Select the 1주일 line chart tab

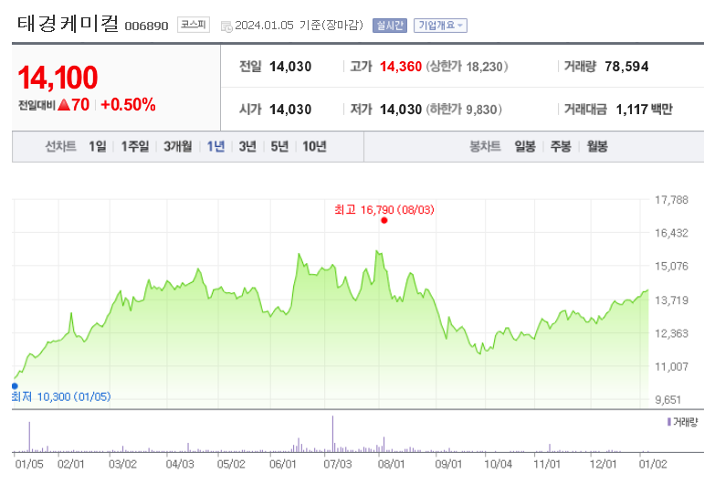(135, 146)
